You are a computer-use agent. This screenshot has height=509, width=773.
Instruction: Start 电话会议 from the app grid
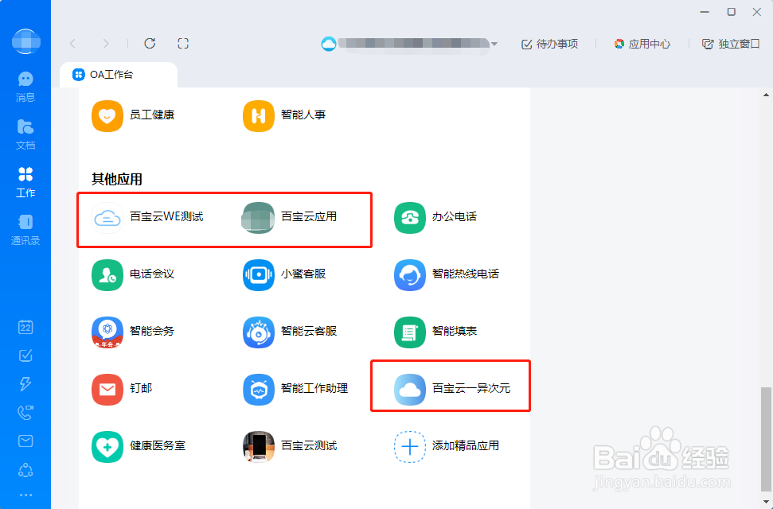pyautogui.click(x=139, y=274)
